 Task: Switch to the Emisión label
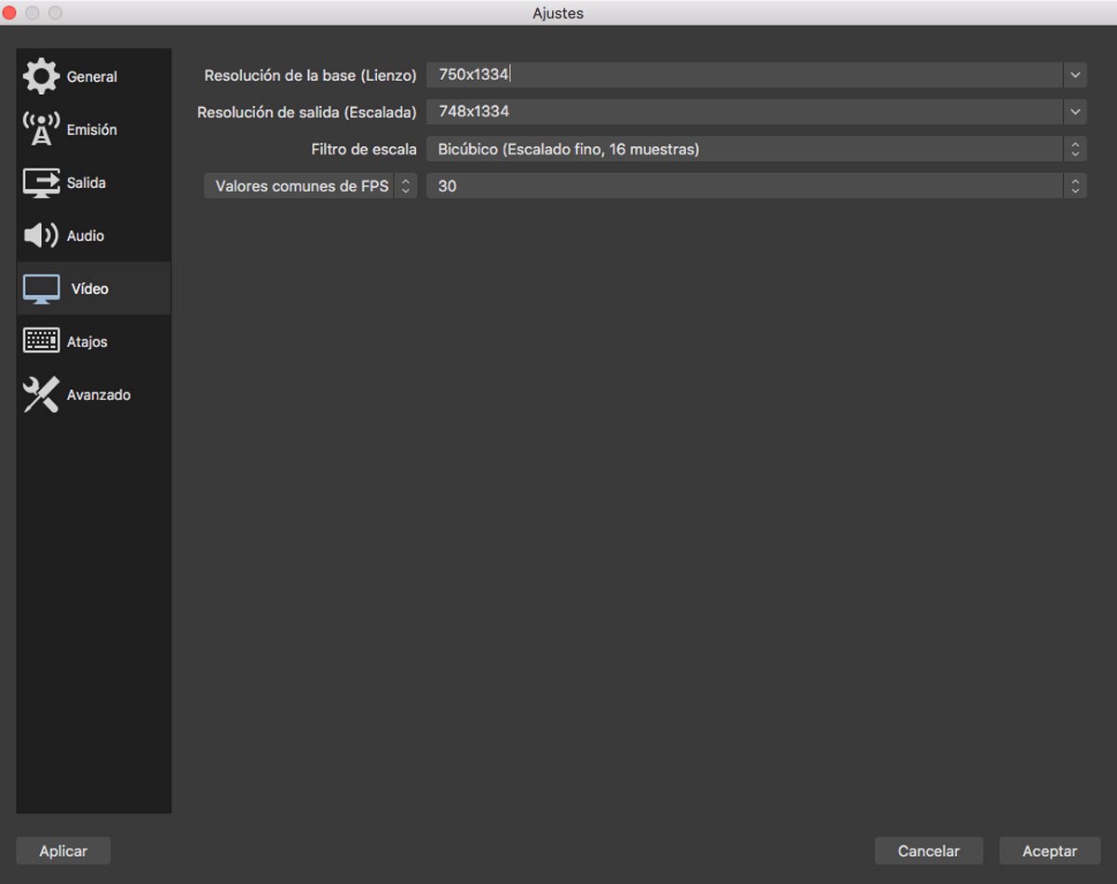[92, 130]
